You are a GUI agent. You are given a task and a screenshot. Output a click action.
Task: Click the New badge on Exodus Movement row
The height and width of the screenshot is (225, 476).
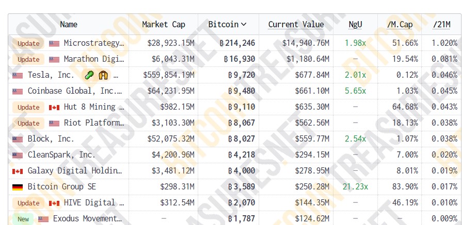pyautogui.click(x=23, y=219)
